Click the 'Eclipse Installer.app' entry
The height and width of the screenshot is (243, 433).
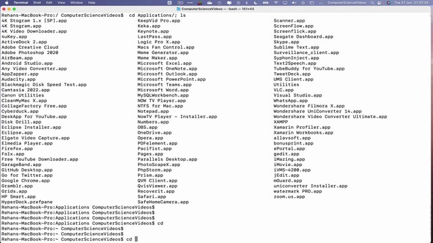(31, 128)
